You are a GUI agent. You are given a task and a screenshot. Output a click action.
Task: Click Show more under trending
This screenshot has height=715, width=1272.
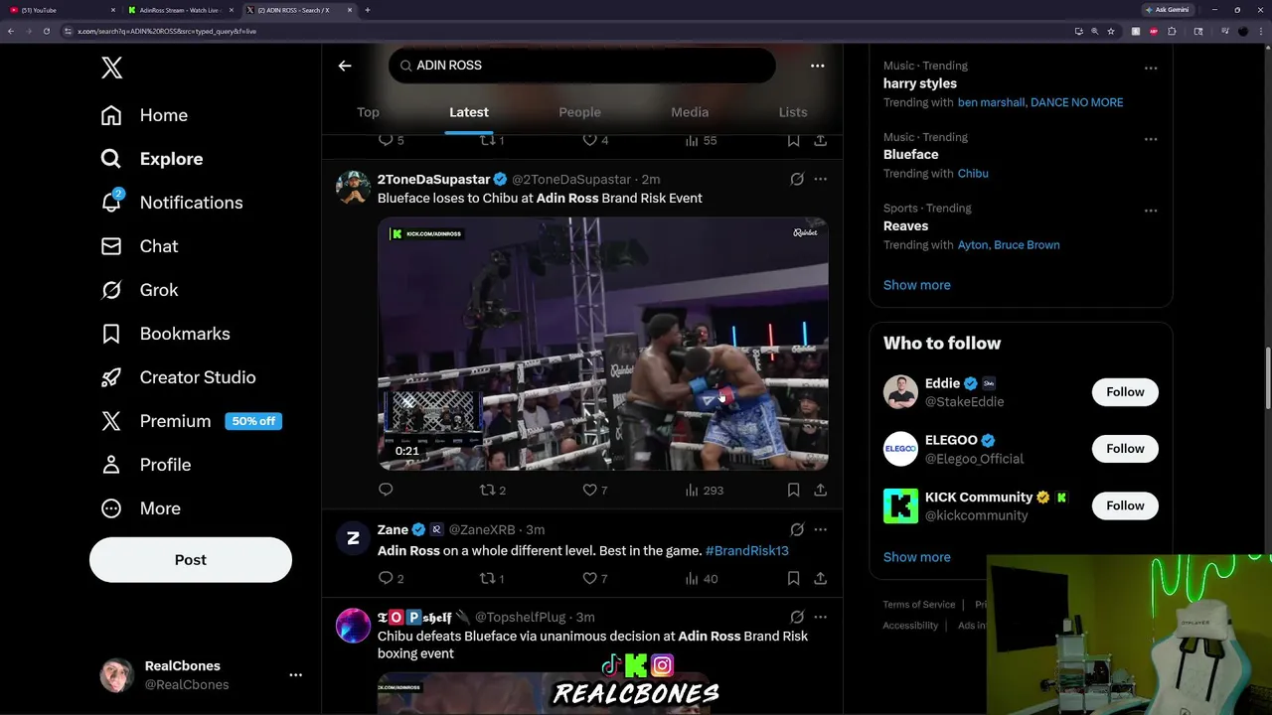point(916,285)
